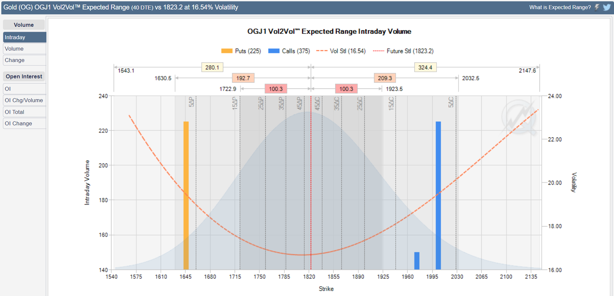Click the 2032.5 range value
The image size is (614, 296).
(471, 78)
